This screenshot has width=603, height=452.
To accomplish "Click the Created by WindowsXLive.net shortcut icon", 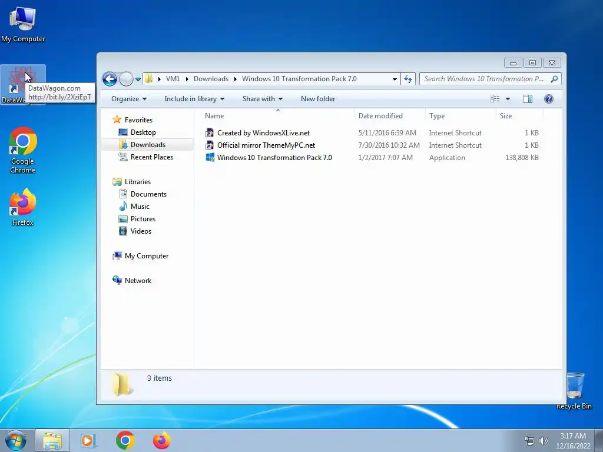I will 210,133.
